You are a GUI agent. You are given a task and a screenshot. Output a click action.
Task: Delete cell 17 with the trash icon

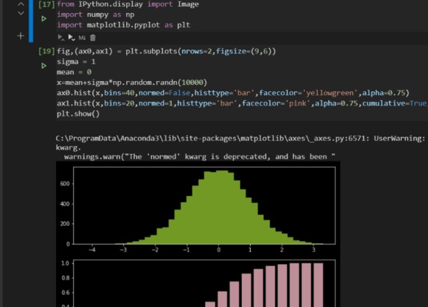coord(93,37)
